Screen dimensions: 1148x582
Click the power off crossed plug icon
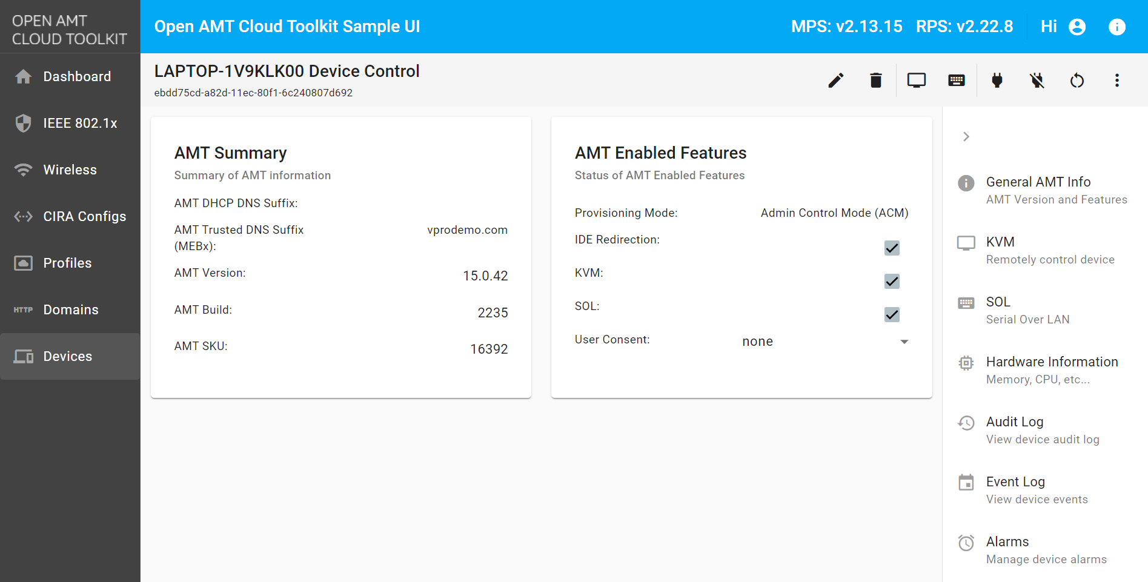click(x=1037, y=81)
